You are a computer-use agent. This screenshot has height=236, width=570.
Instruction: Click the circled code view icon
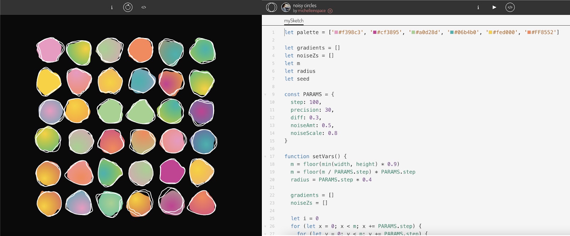(510, 7)
